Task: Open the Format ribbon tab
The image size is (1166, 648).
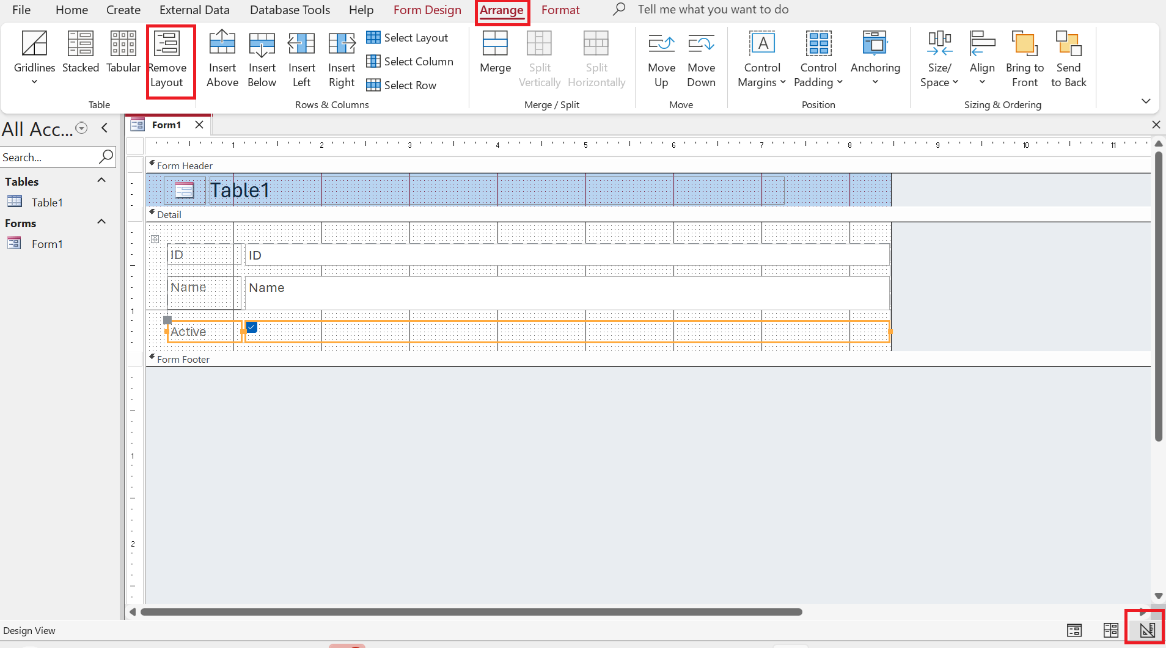Action: point(560,10)
